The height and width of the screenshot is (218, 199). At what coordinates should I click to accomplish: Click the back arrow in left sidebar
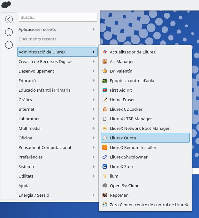(9, 19)
